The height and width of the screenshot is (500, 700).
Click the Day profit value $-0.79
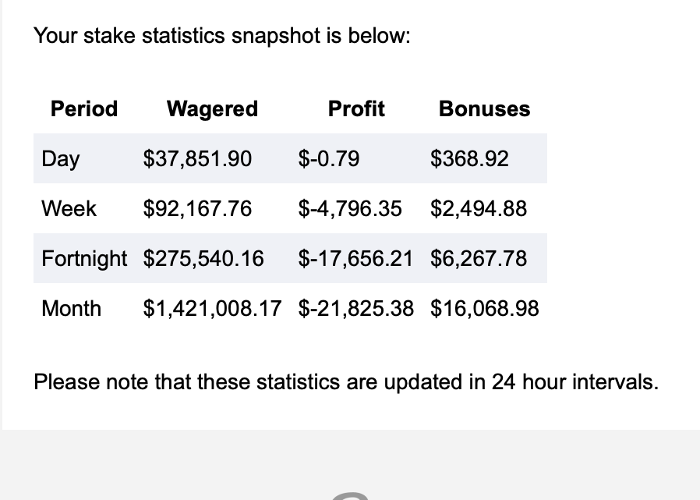point(329,159)
